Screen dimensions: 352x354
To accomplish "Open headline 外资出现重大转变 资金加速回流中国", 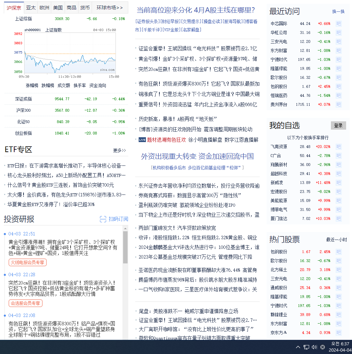I will tap(197, 156).
